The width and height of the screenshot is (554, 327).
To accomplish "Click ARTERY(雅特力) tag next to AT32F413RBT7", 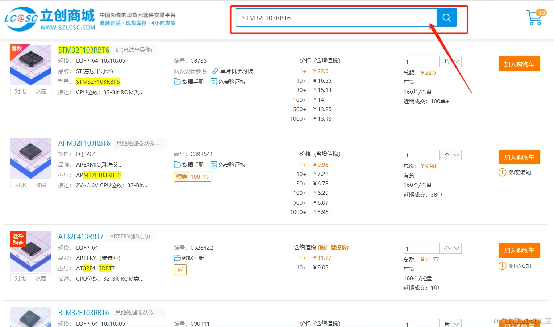I will tap(130, 236).
